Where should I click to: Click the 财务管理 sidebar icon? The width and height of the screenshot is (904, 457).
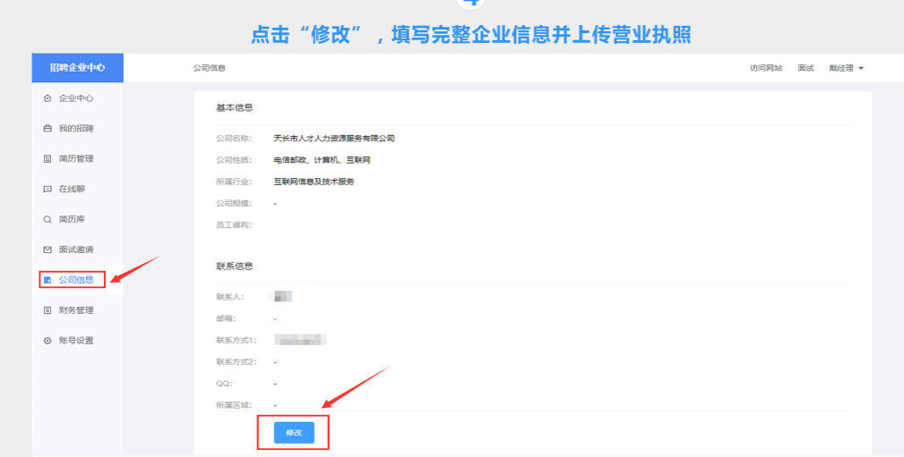[x=47, y=310]
